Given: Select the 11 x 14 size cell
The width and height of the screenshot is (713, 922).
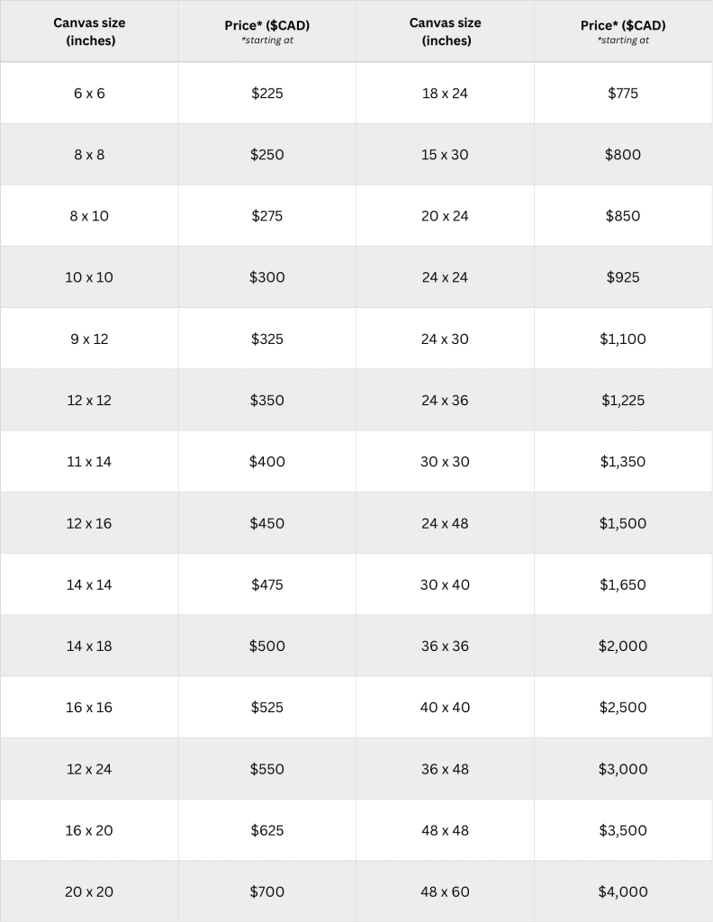Looking at the screenshot, I should click(x=89, y=462).
